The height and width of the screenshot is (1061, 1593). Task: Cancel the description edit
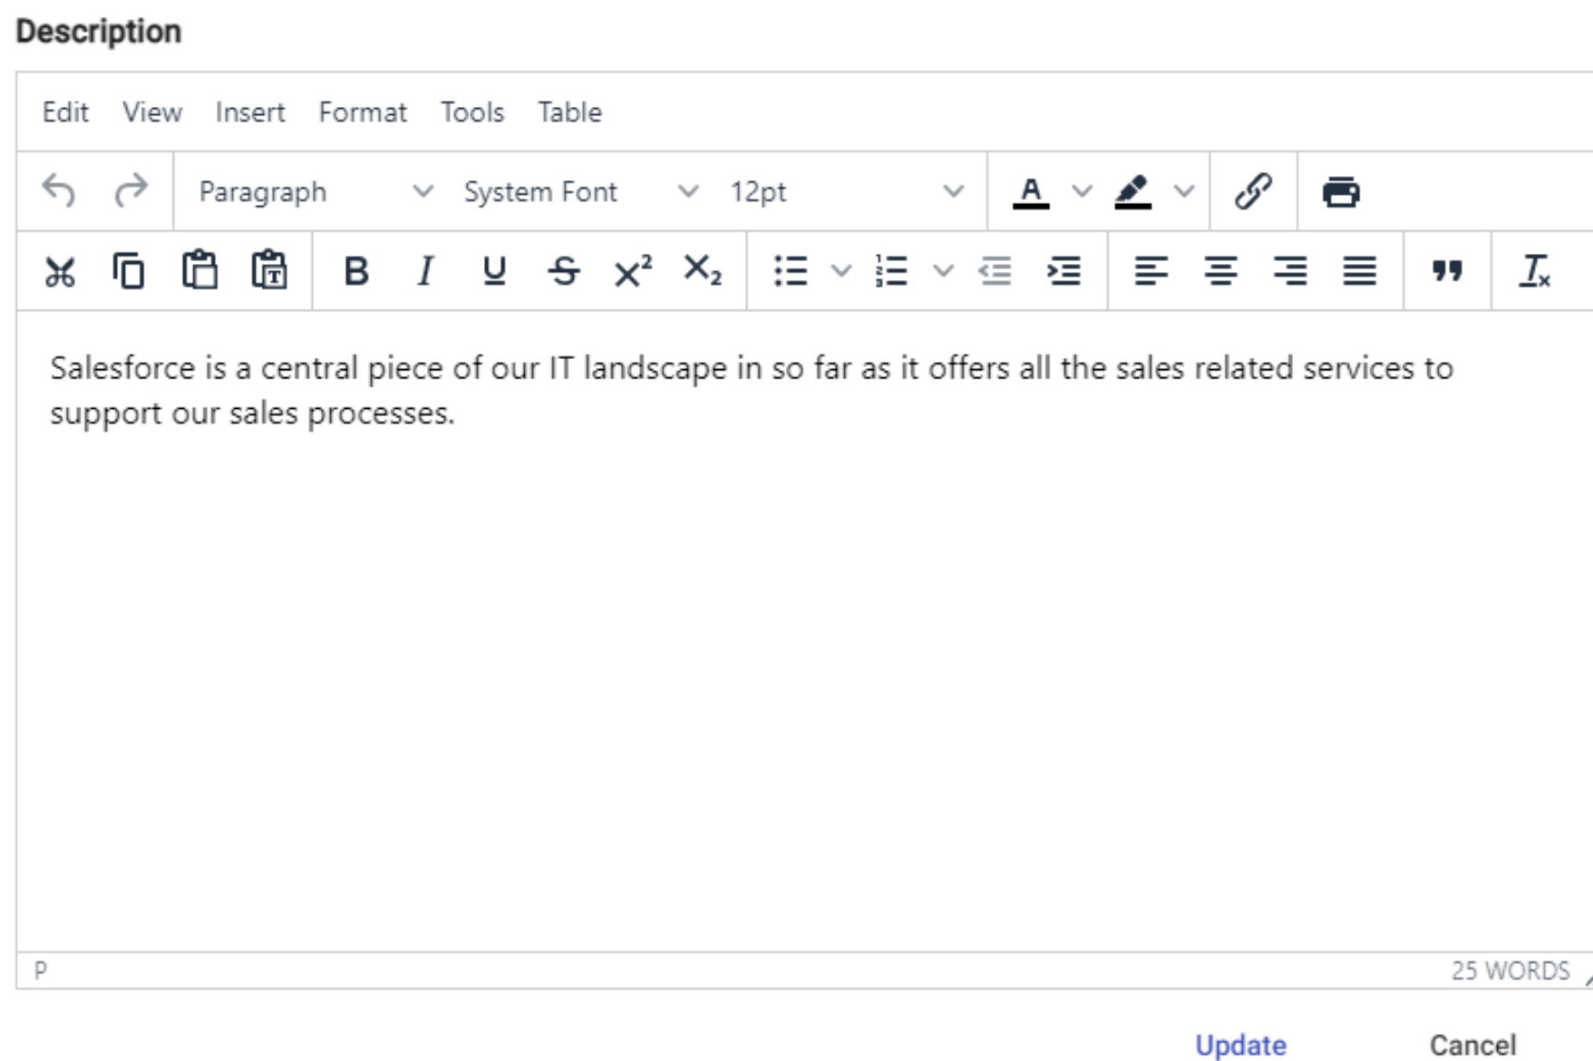tap(1472, 1045)
